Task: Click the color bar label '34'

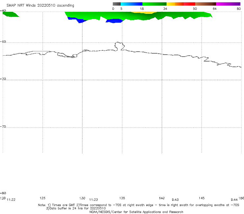Action: [x=165, y=9]
